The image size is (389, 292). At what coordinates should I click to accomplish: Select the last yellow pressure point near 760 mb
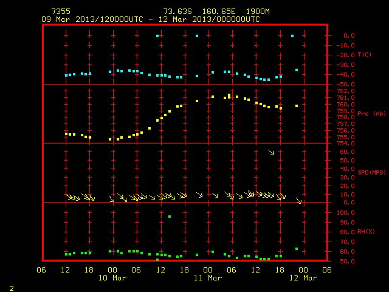[x=297, y=106]
